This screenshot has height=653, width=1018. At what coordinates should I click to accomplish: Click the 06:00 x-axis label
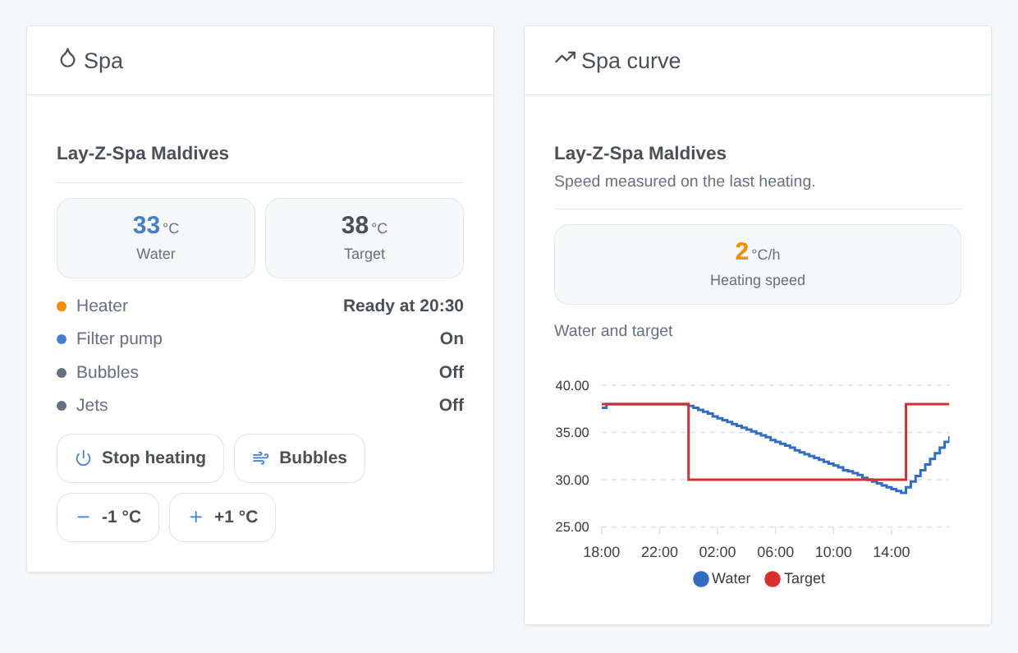click(775, 552)
